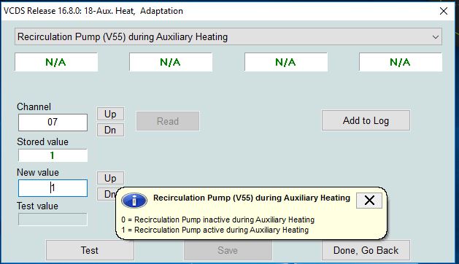Click Done, Go Back
The image size is (459, 264).
pyautogui.click(x=366, y=250)
